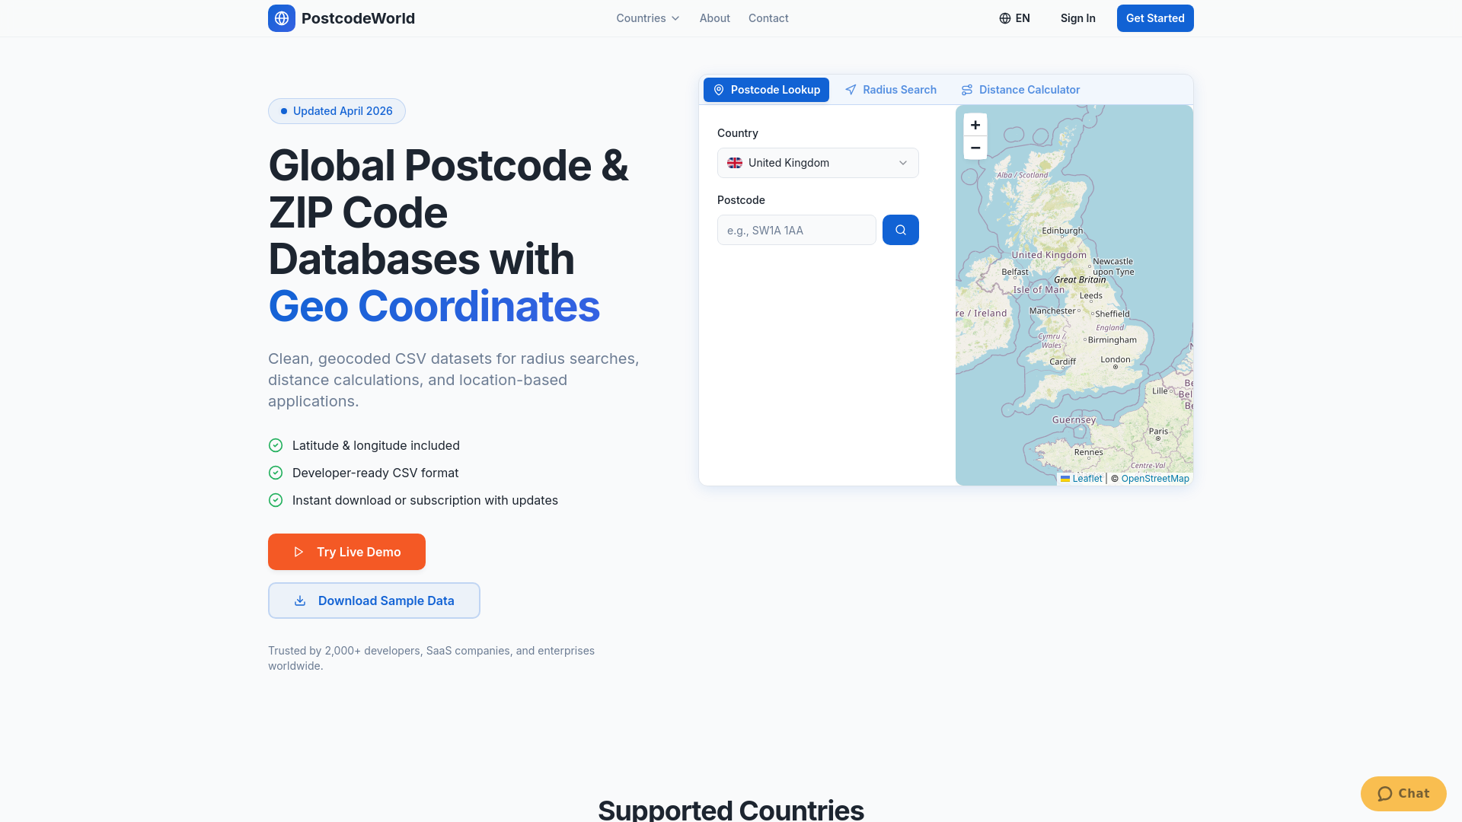
Task: Open the EN language selector
Action: pos(1015,18)
